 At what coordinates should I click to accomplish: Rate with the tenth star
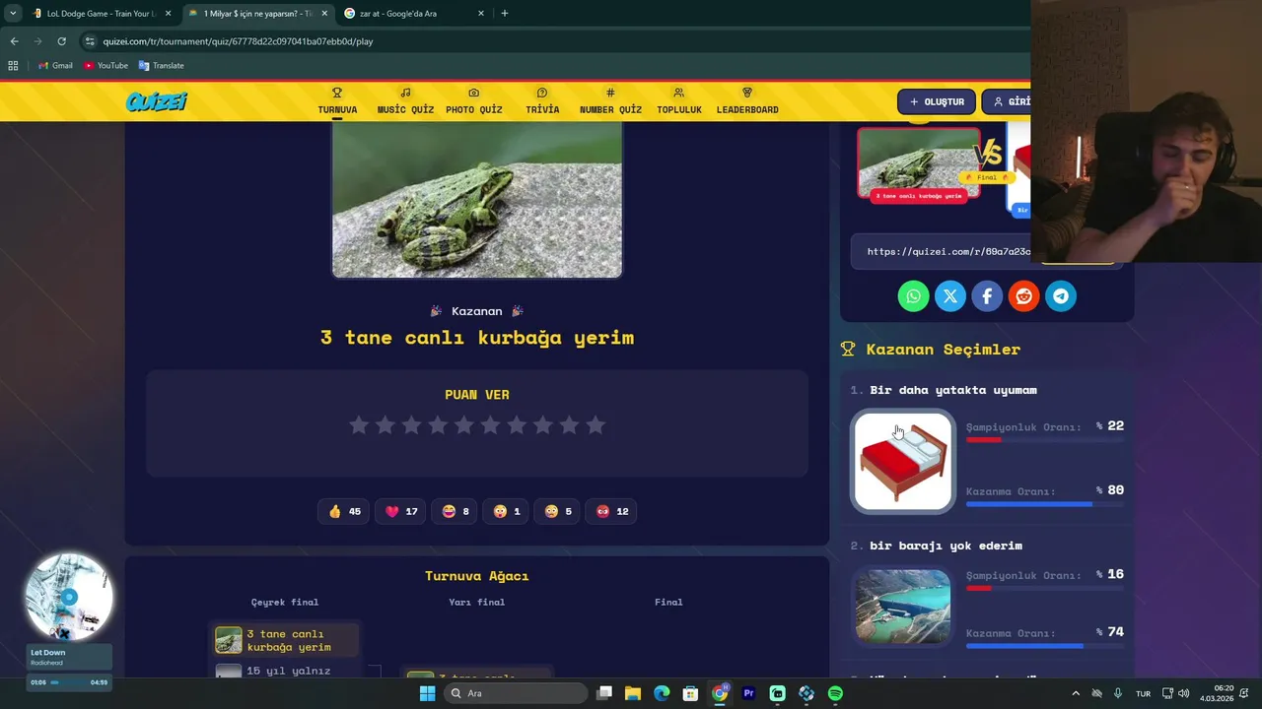[596, 425]
